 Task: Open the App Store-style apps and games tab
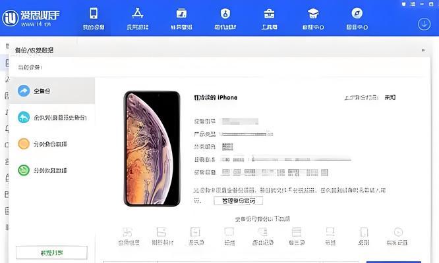click(x=138, y=18)
